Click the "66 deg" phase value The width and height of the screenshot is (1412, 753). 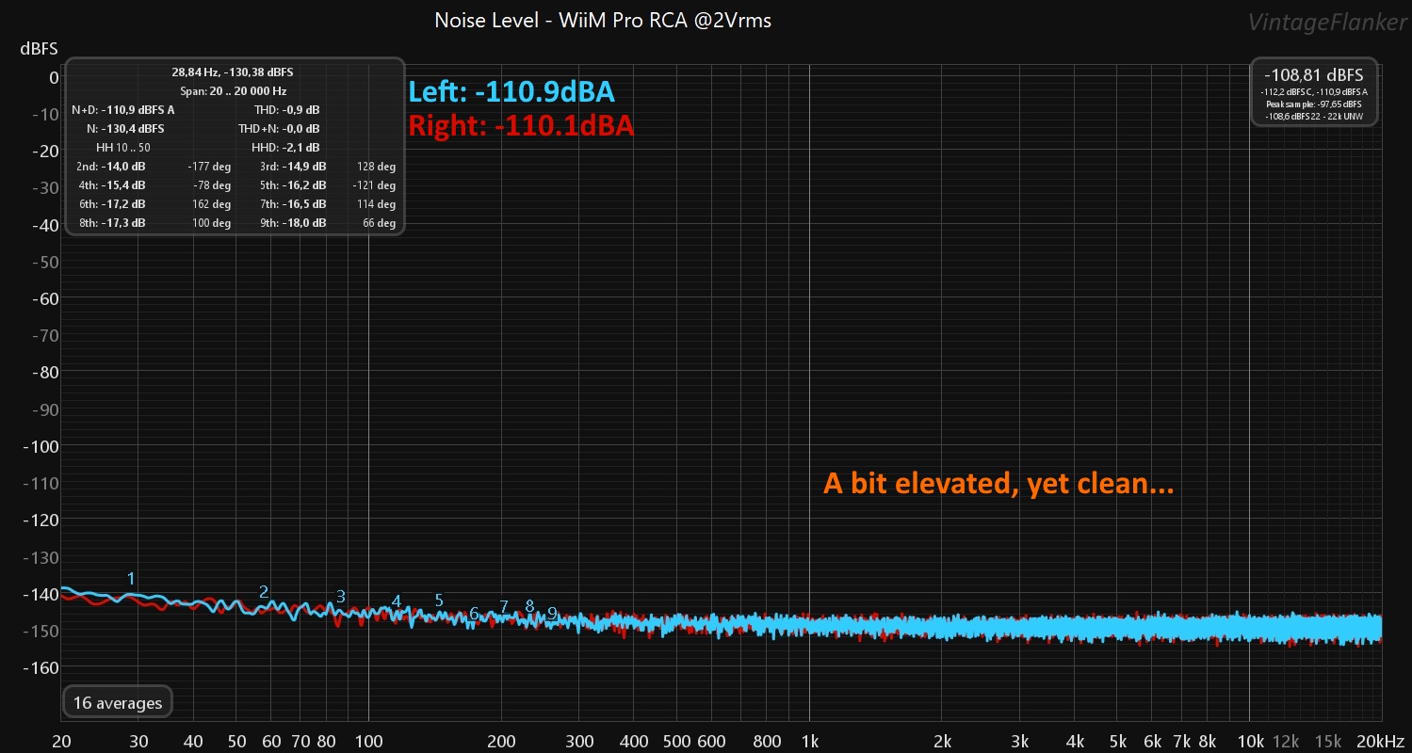[x=379, y=223]
